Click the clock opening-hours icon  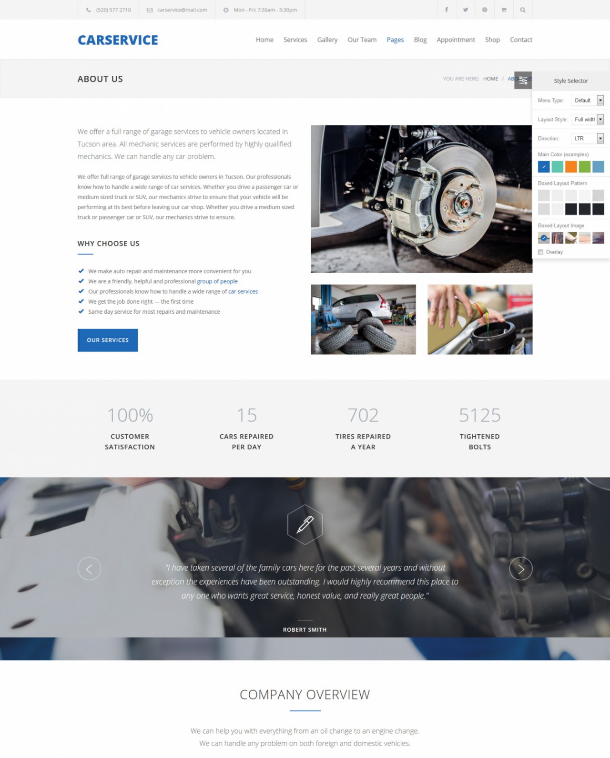click(x=226, y=10)
